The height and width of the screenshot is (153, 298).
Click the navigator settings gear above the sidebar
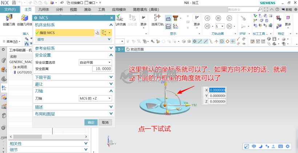tap(3, 49)
